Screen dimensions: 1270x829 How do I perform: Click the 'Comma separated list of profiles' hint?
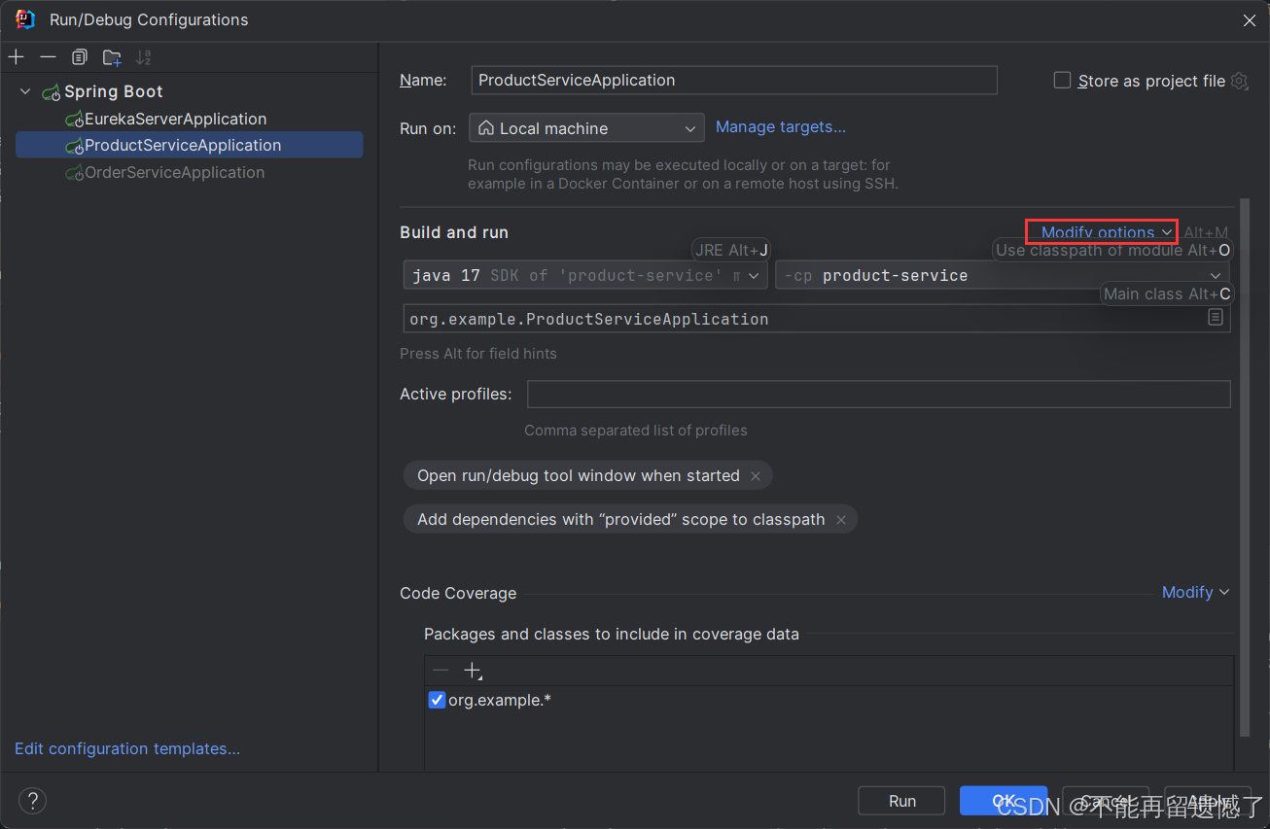pos(636,430)
